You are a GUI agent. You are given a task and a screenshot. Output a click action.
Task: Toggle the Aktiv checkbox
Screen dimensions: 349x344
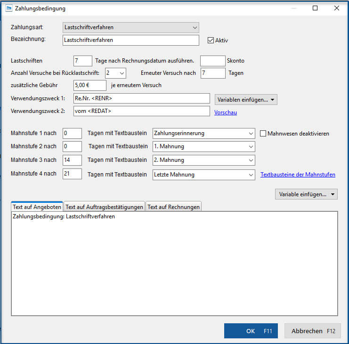[211, 40]
